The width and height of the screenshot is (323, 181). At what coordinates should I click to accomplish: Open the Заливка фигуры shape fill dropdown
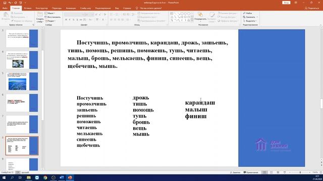coord(228,13)
